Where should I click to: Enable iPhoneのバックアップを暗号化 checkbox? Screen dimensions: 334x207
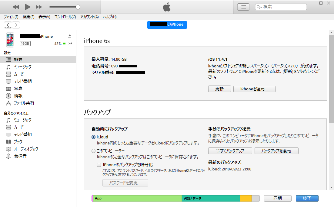99,165
